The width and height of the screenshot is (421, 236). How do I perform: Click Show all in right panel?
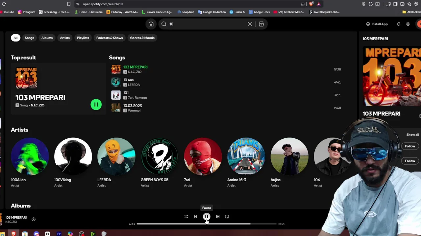[x=412, y=135]
